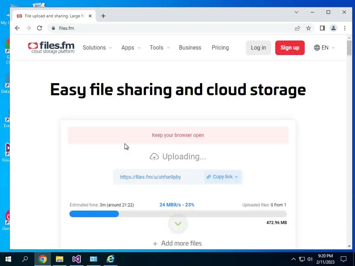Share this page via the share icon
355x266 pixels.
[x=297, y=28]
